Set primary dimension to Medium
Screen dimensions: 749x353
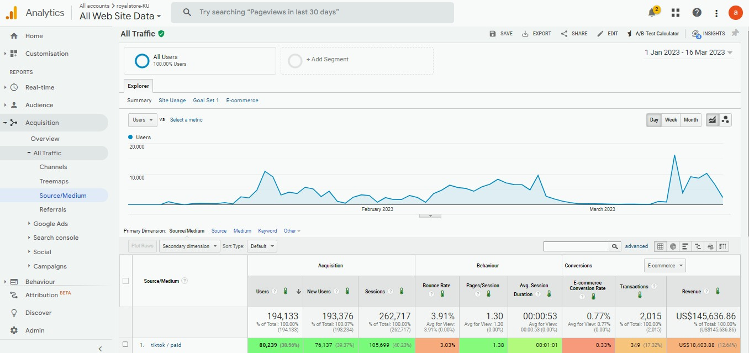point(242,231)
